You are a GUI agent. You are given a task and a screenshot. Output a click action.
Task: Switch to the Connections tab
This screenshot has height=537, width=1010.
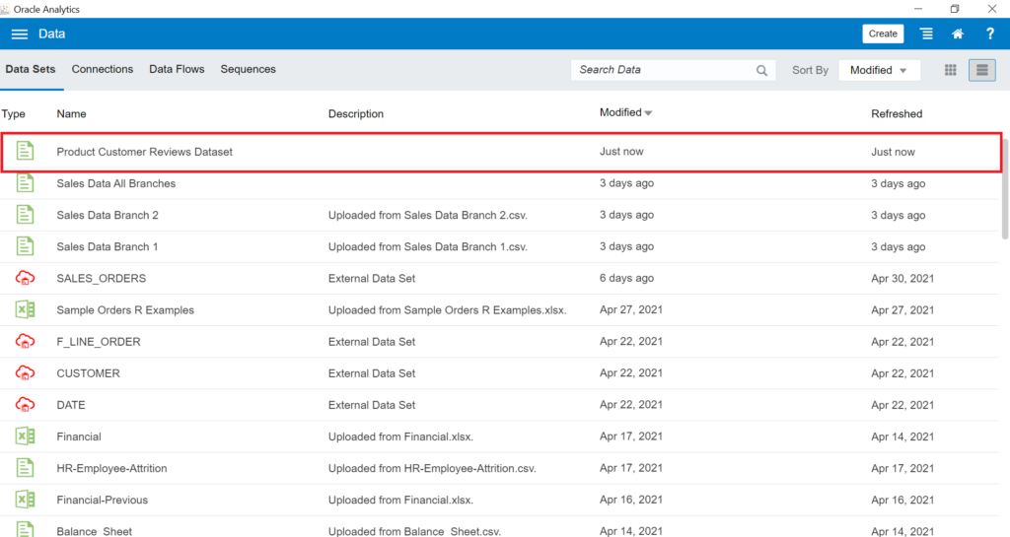coord(103,69)
